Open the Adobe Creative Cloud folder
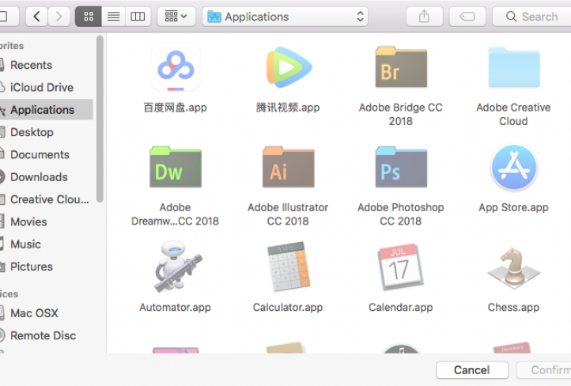 click(514, 67)
